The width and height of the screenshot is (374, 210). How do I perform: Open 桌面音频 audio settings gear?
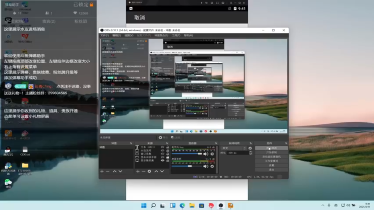[x=212, y=166]
